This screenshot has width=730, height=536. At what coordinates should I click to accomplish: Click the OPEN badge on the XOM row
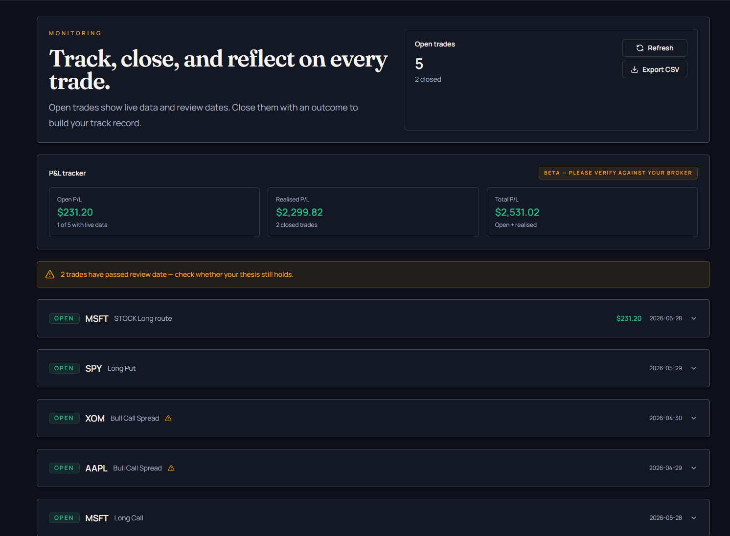(x=64, y=418)
